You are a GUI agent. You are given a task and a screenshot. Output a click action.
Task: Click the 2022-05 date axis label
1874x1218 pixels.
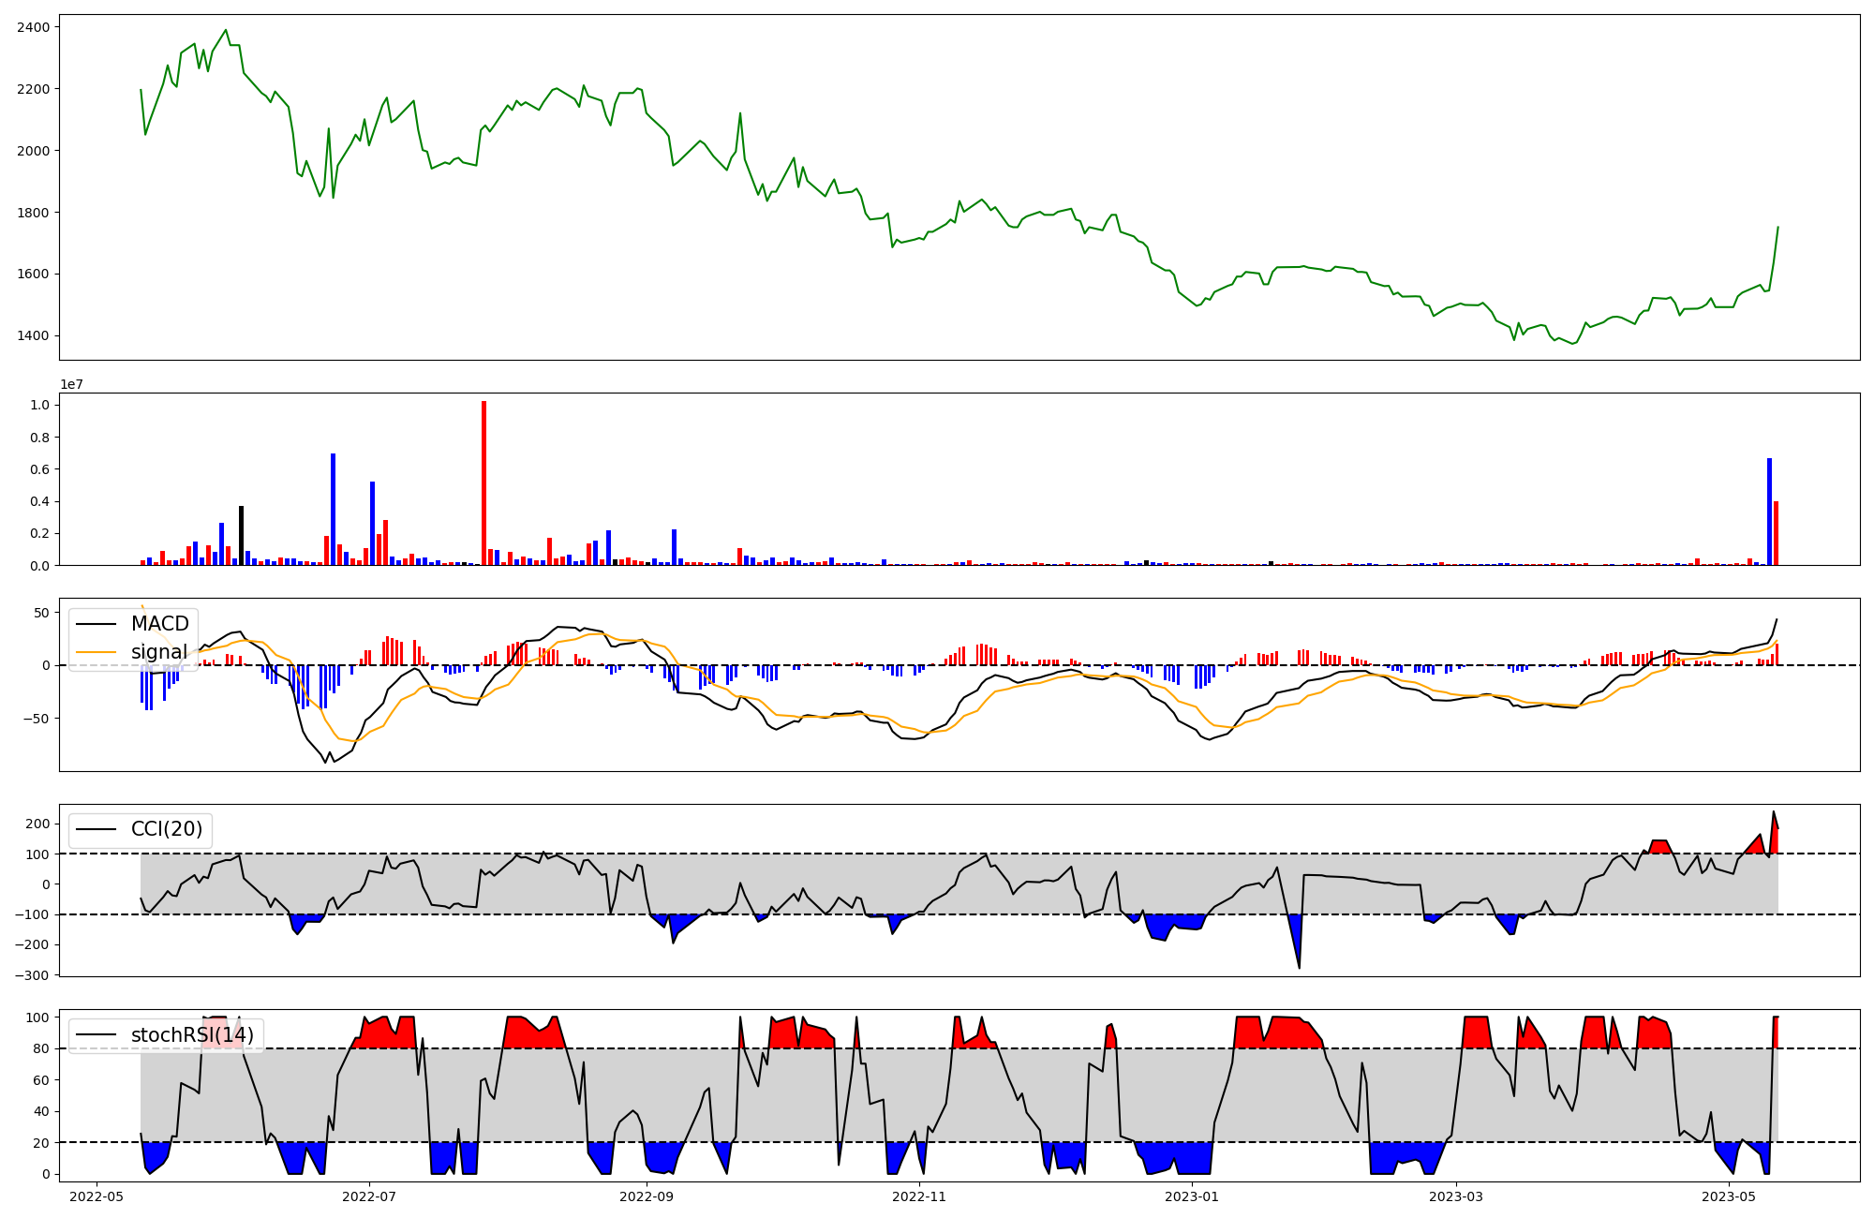click(x=97, y=1196)
